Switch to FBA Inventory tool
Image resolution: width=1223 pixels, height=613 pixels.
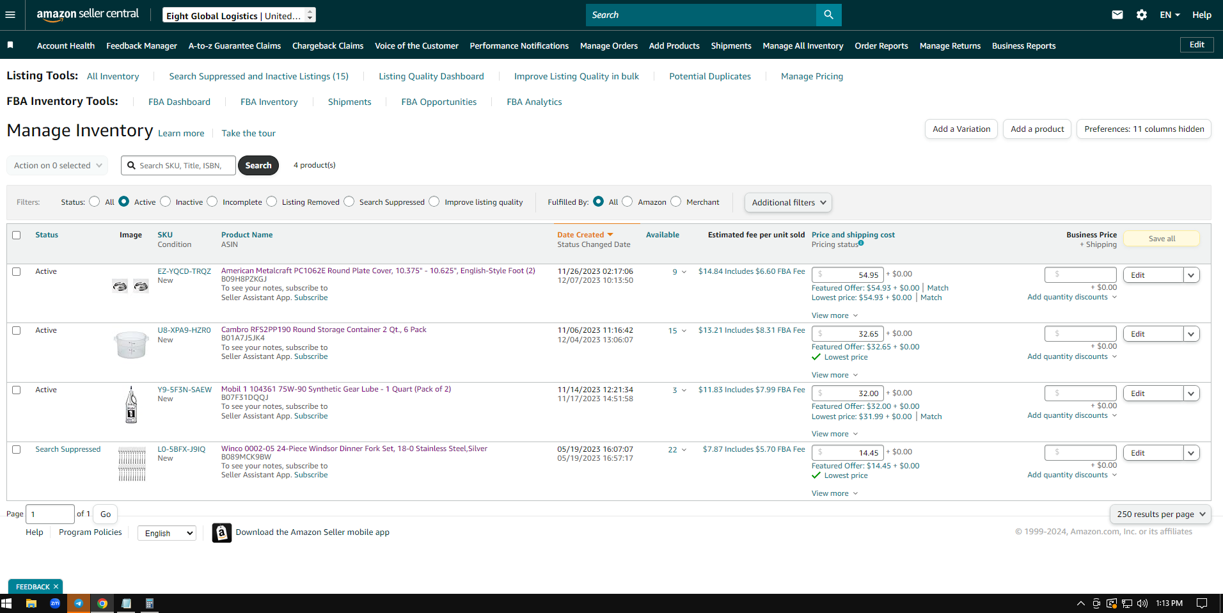pos(269,102)
